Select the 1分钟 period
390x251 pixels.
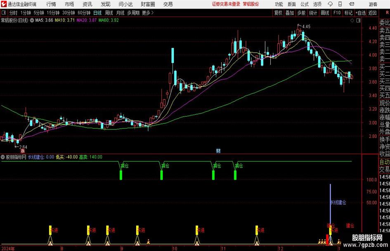point(26,13)
